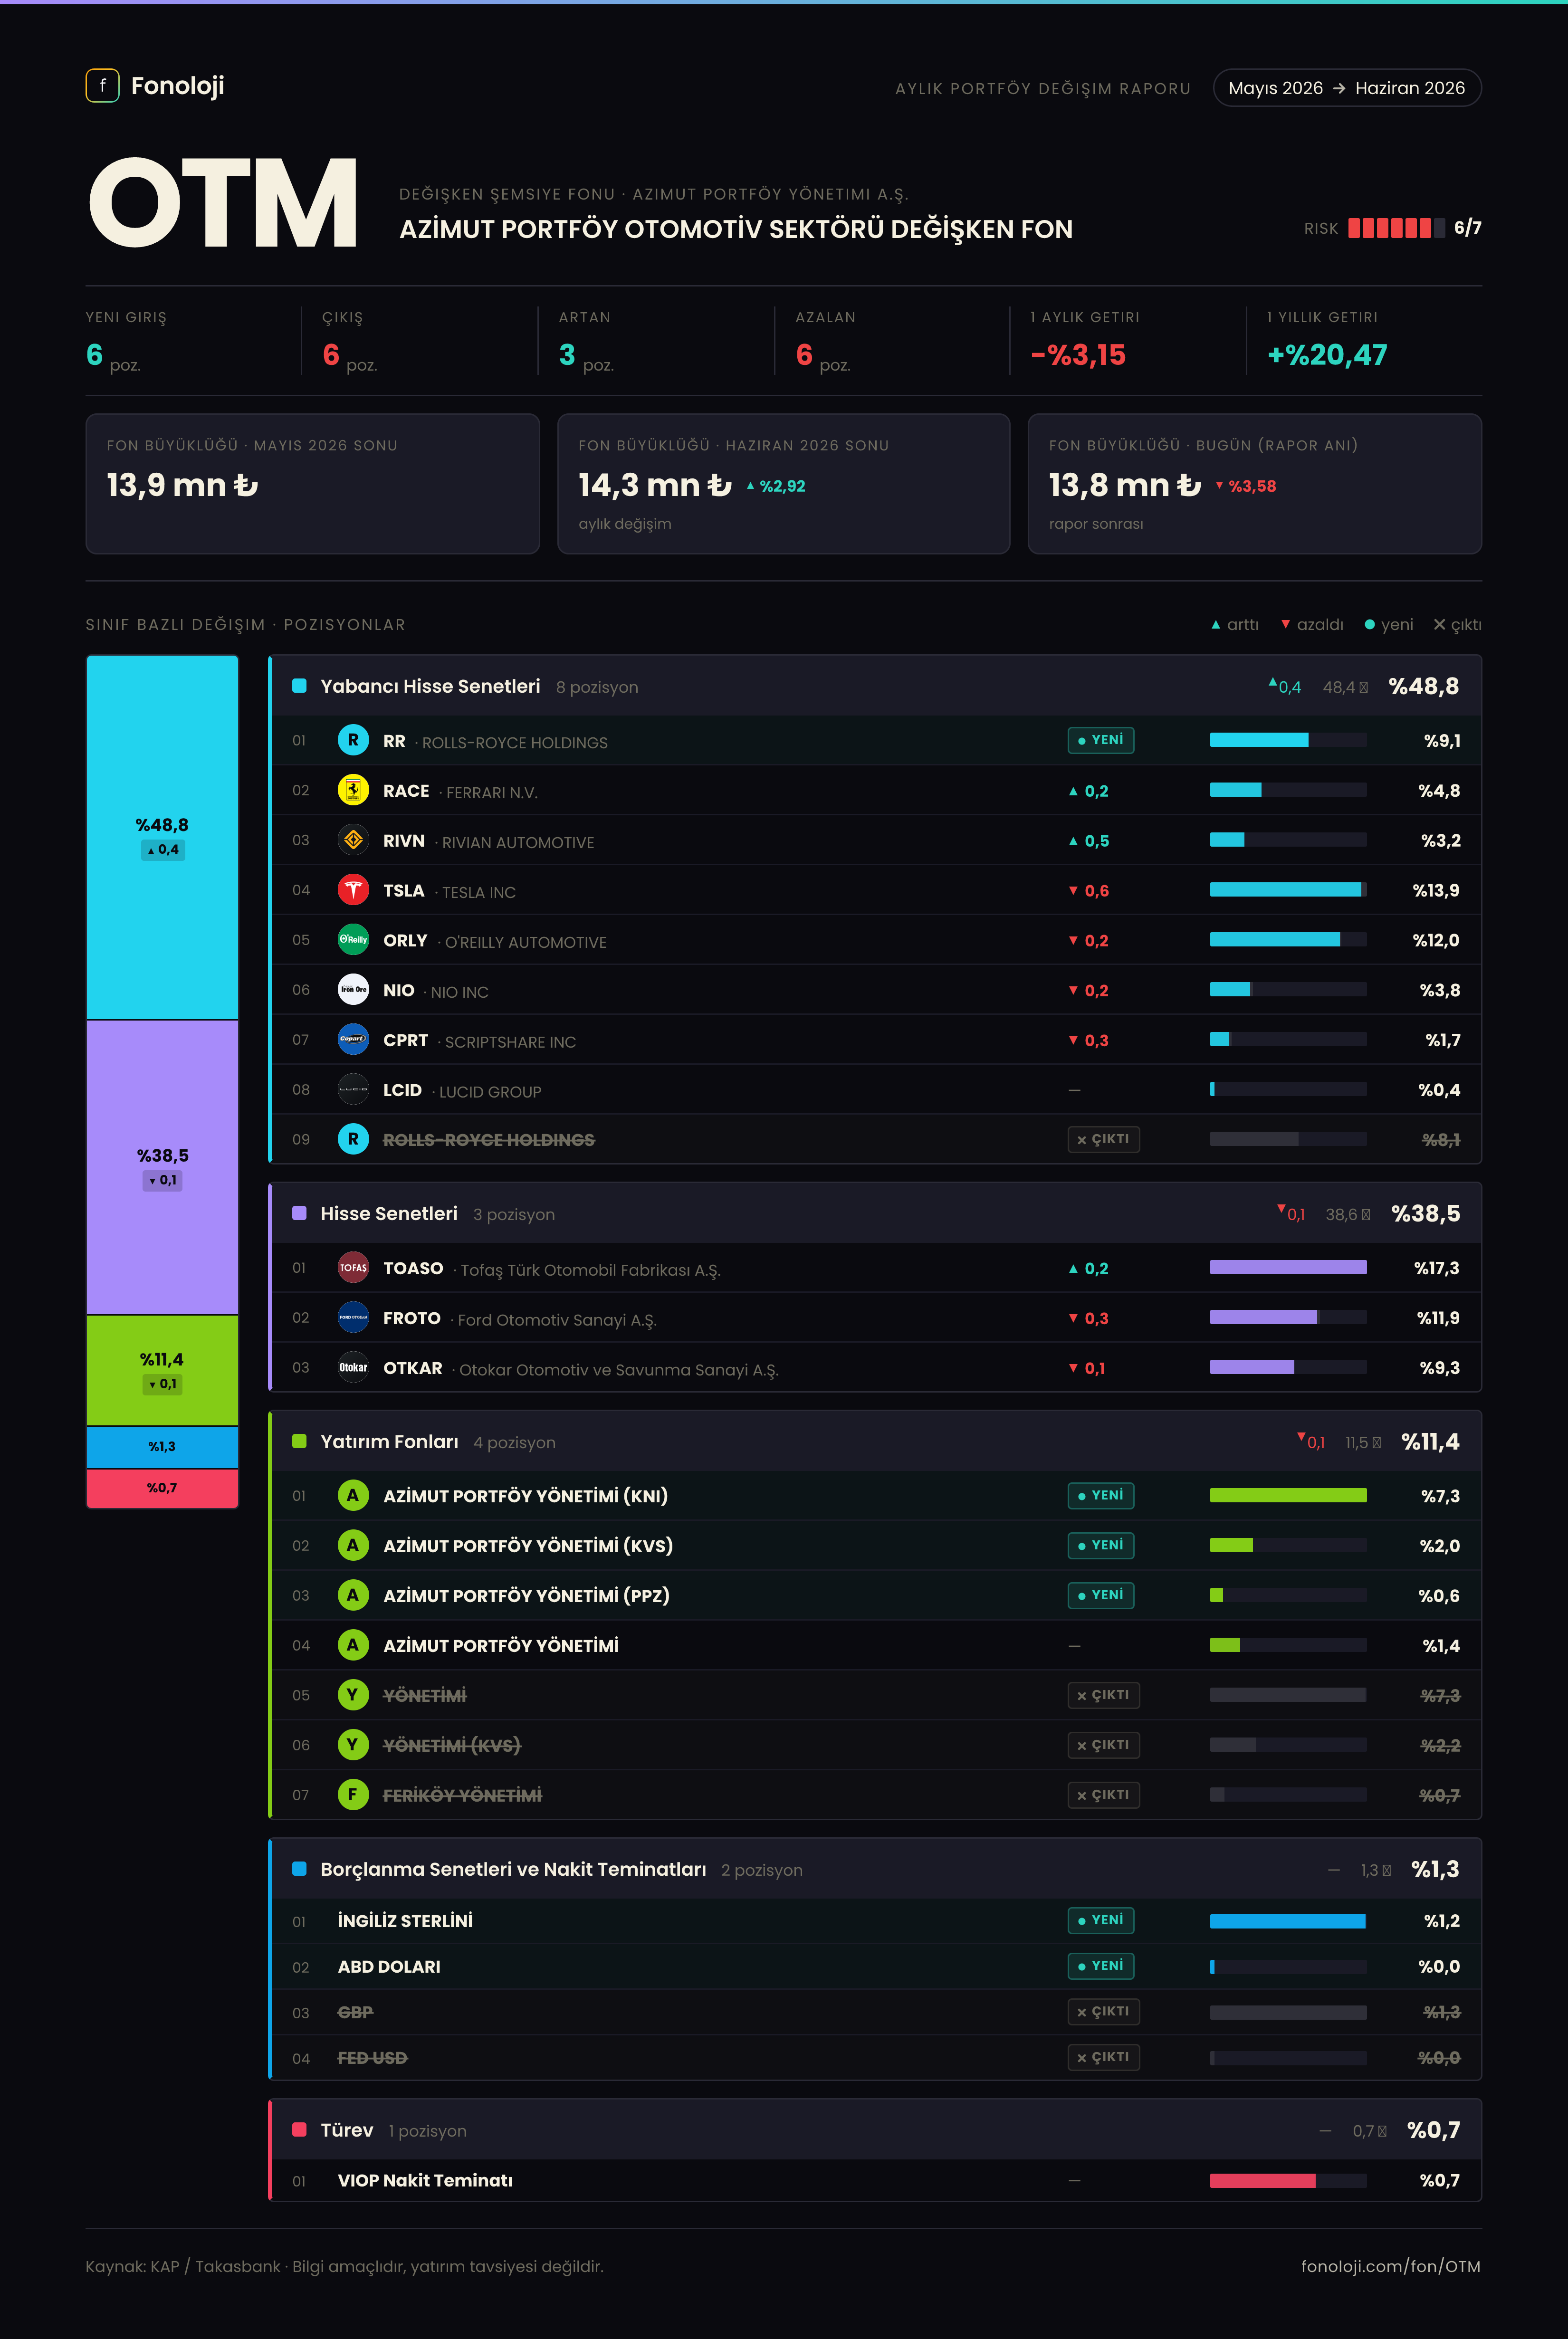Open the Tesla logo beside TSLA
Viewport: 1568px width, 2339px height.
pyautogui.click(x=353, y=890)
